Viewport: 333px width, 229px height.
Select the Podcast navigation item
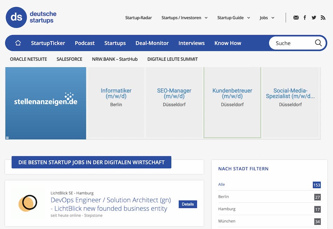point(84,43)
